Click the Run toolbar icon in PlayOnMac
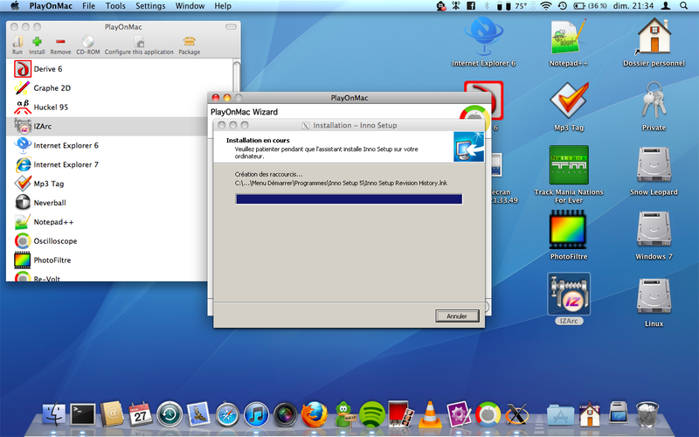The height and width of the screenshot is (437, 699). (x=17, y=42)
